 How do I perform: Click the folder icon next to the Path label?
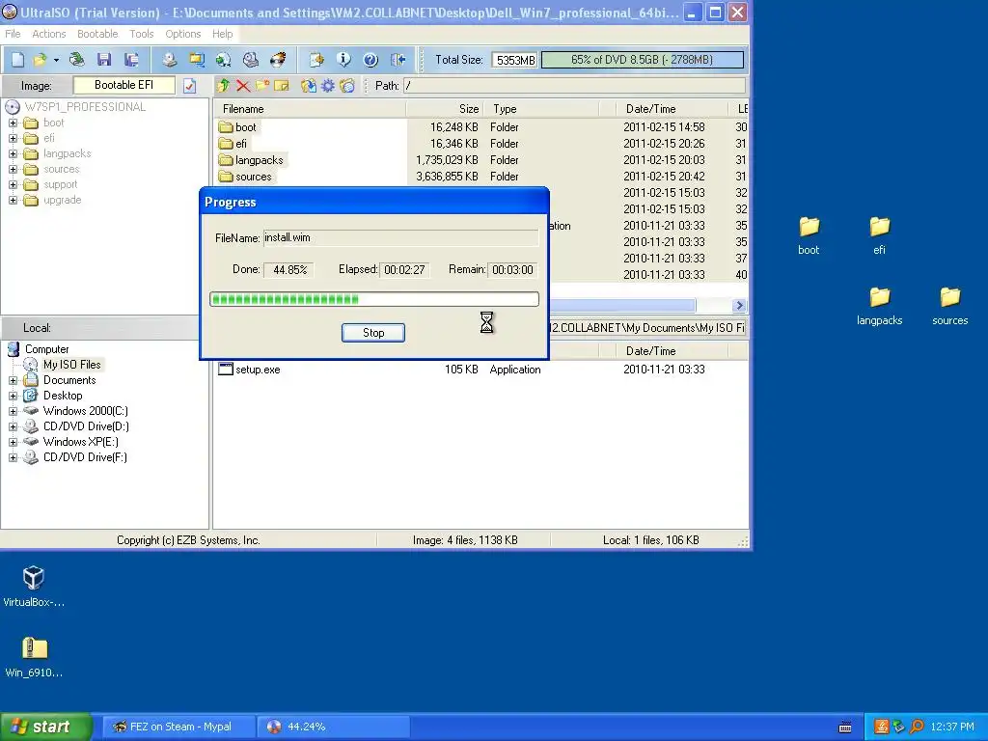tap(347, 86)
